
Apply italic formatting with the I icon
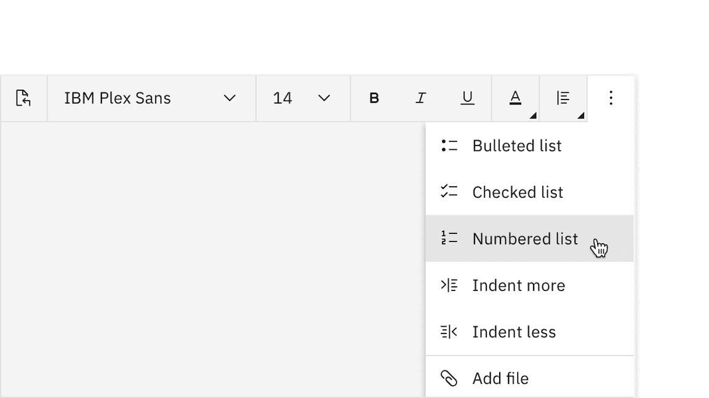421,98
